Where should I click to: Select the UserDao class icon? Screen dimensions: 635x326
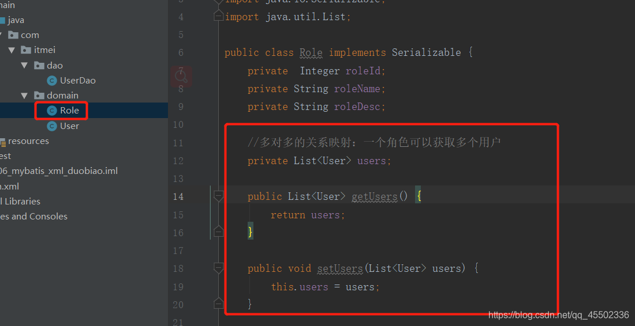(x=52, y=81)
